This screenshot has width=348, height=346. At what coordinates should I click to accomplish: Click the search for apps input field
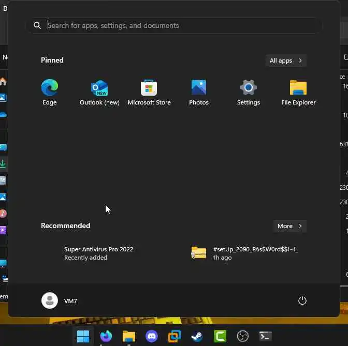point(174,25)
